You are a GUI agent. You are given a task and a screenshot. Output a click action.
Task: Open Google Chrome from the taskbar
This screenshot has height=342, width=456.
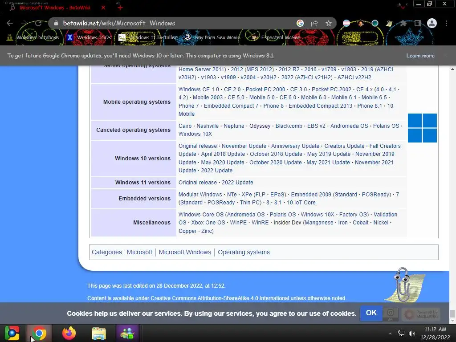(x=39, y=333)
